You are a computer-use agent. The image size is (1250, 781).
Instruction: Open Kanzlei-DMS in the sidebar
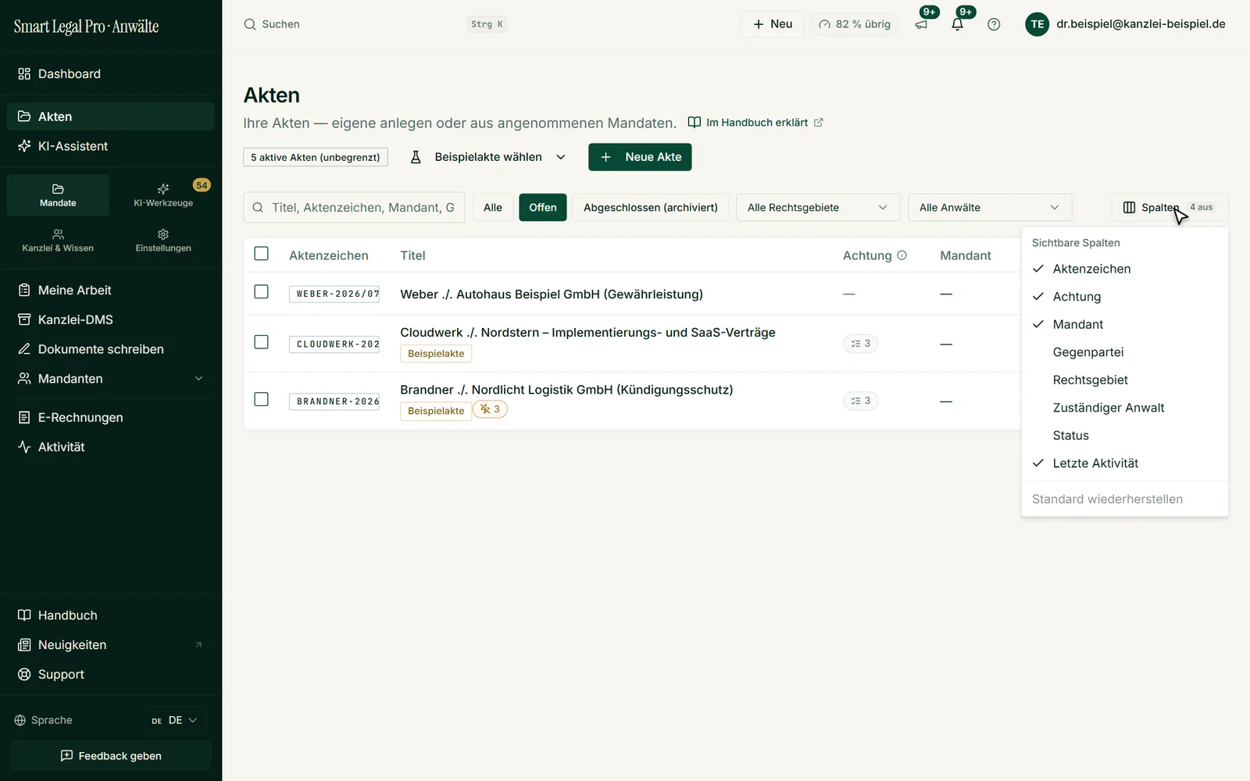pyautogui.click(x=111, y=319)
